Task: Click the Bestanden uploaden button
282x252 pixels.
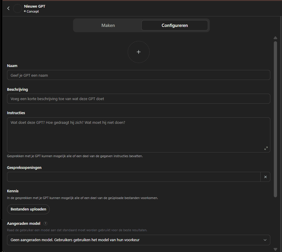Action: [x=28, y=209]
